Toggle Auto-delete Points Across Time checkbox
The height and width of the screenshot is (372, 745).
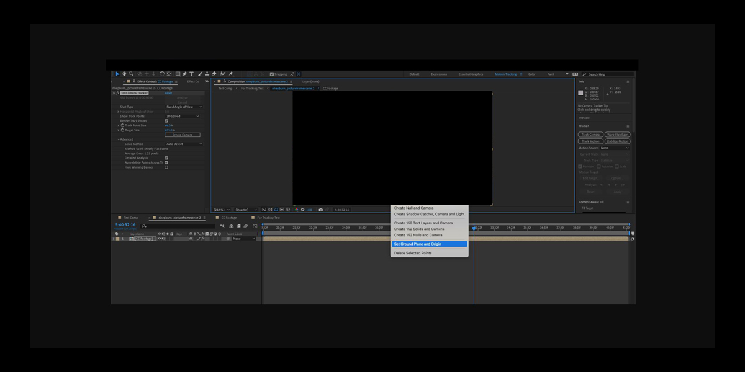coord(166,162)
